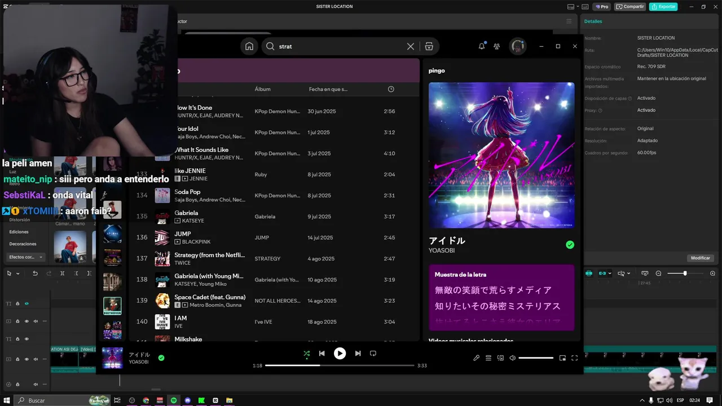
Task: Open Spotify from Windows taskbar
Action: pyautogui.click(x=174, y=400)
